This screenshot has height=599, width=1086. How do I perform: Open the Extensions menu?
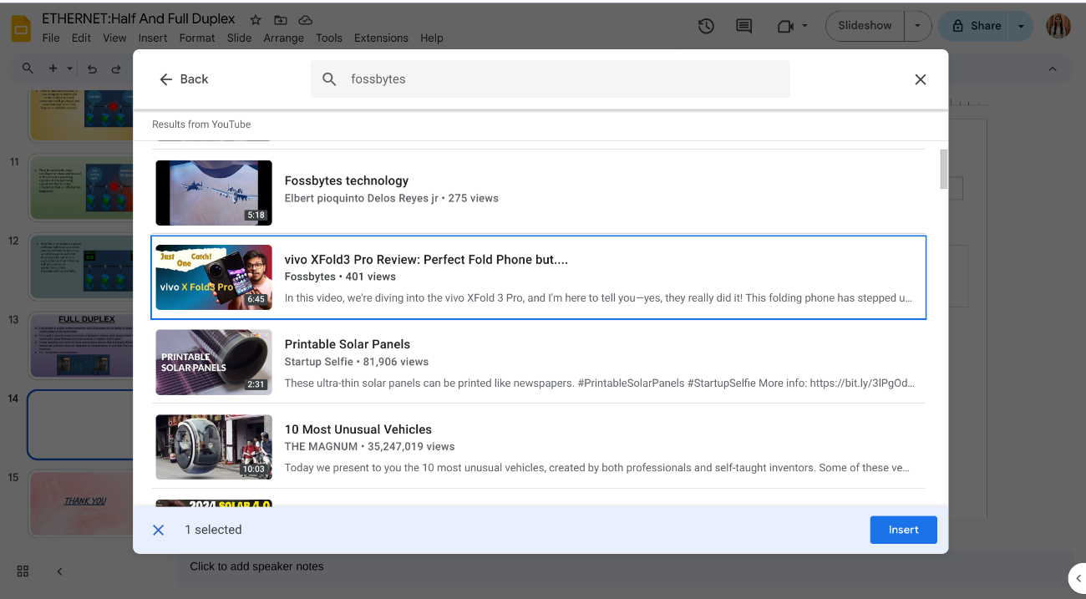coord(381,38)
